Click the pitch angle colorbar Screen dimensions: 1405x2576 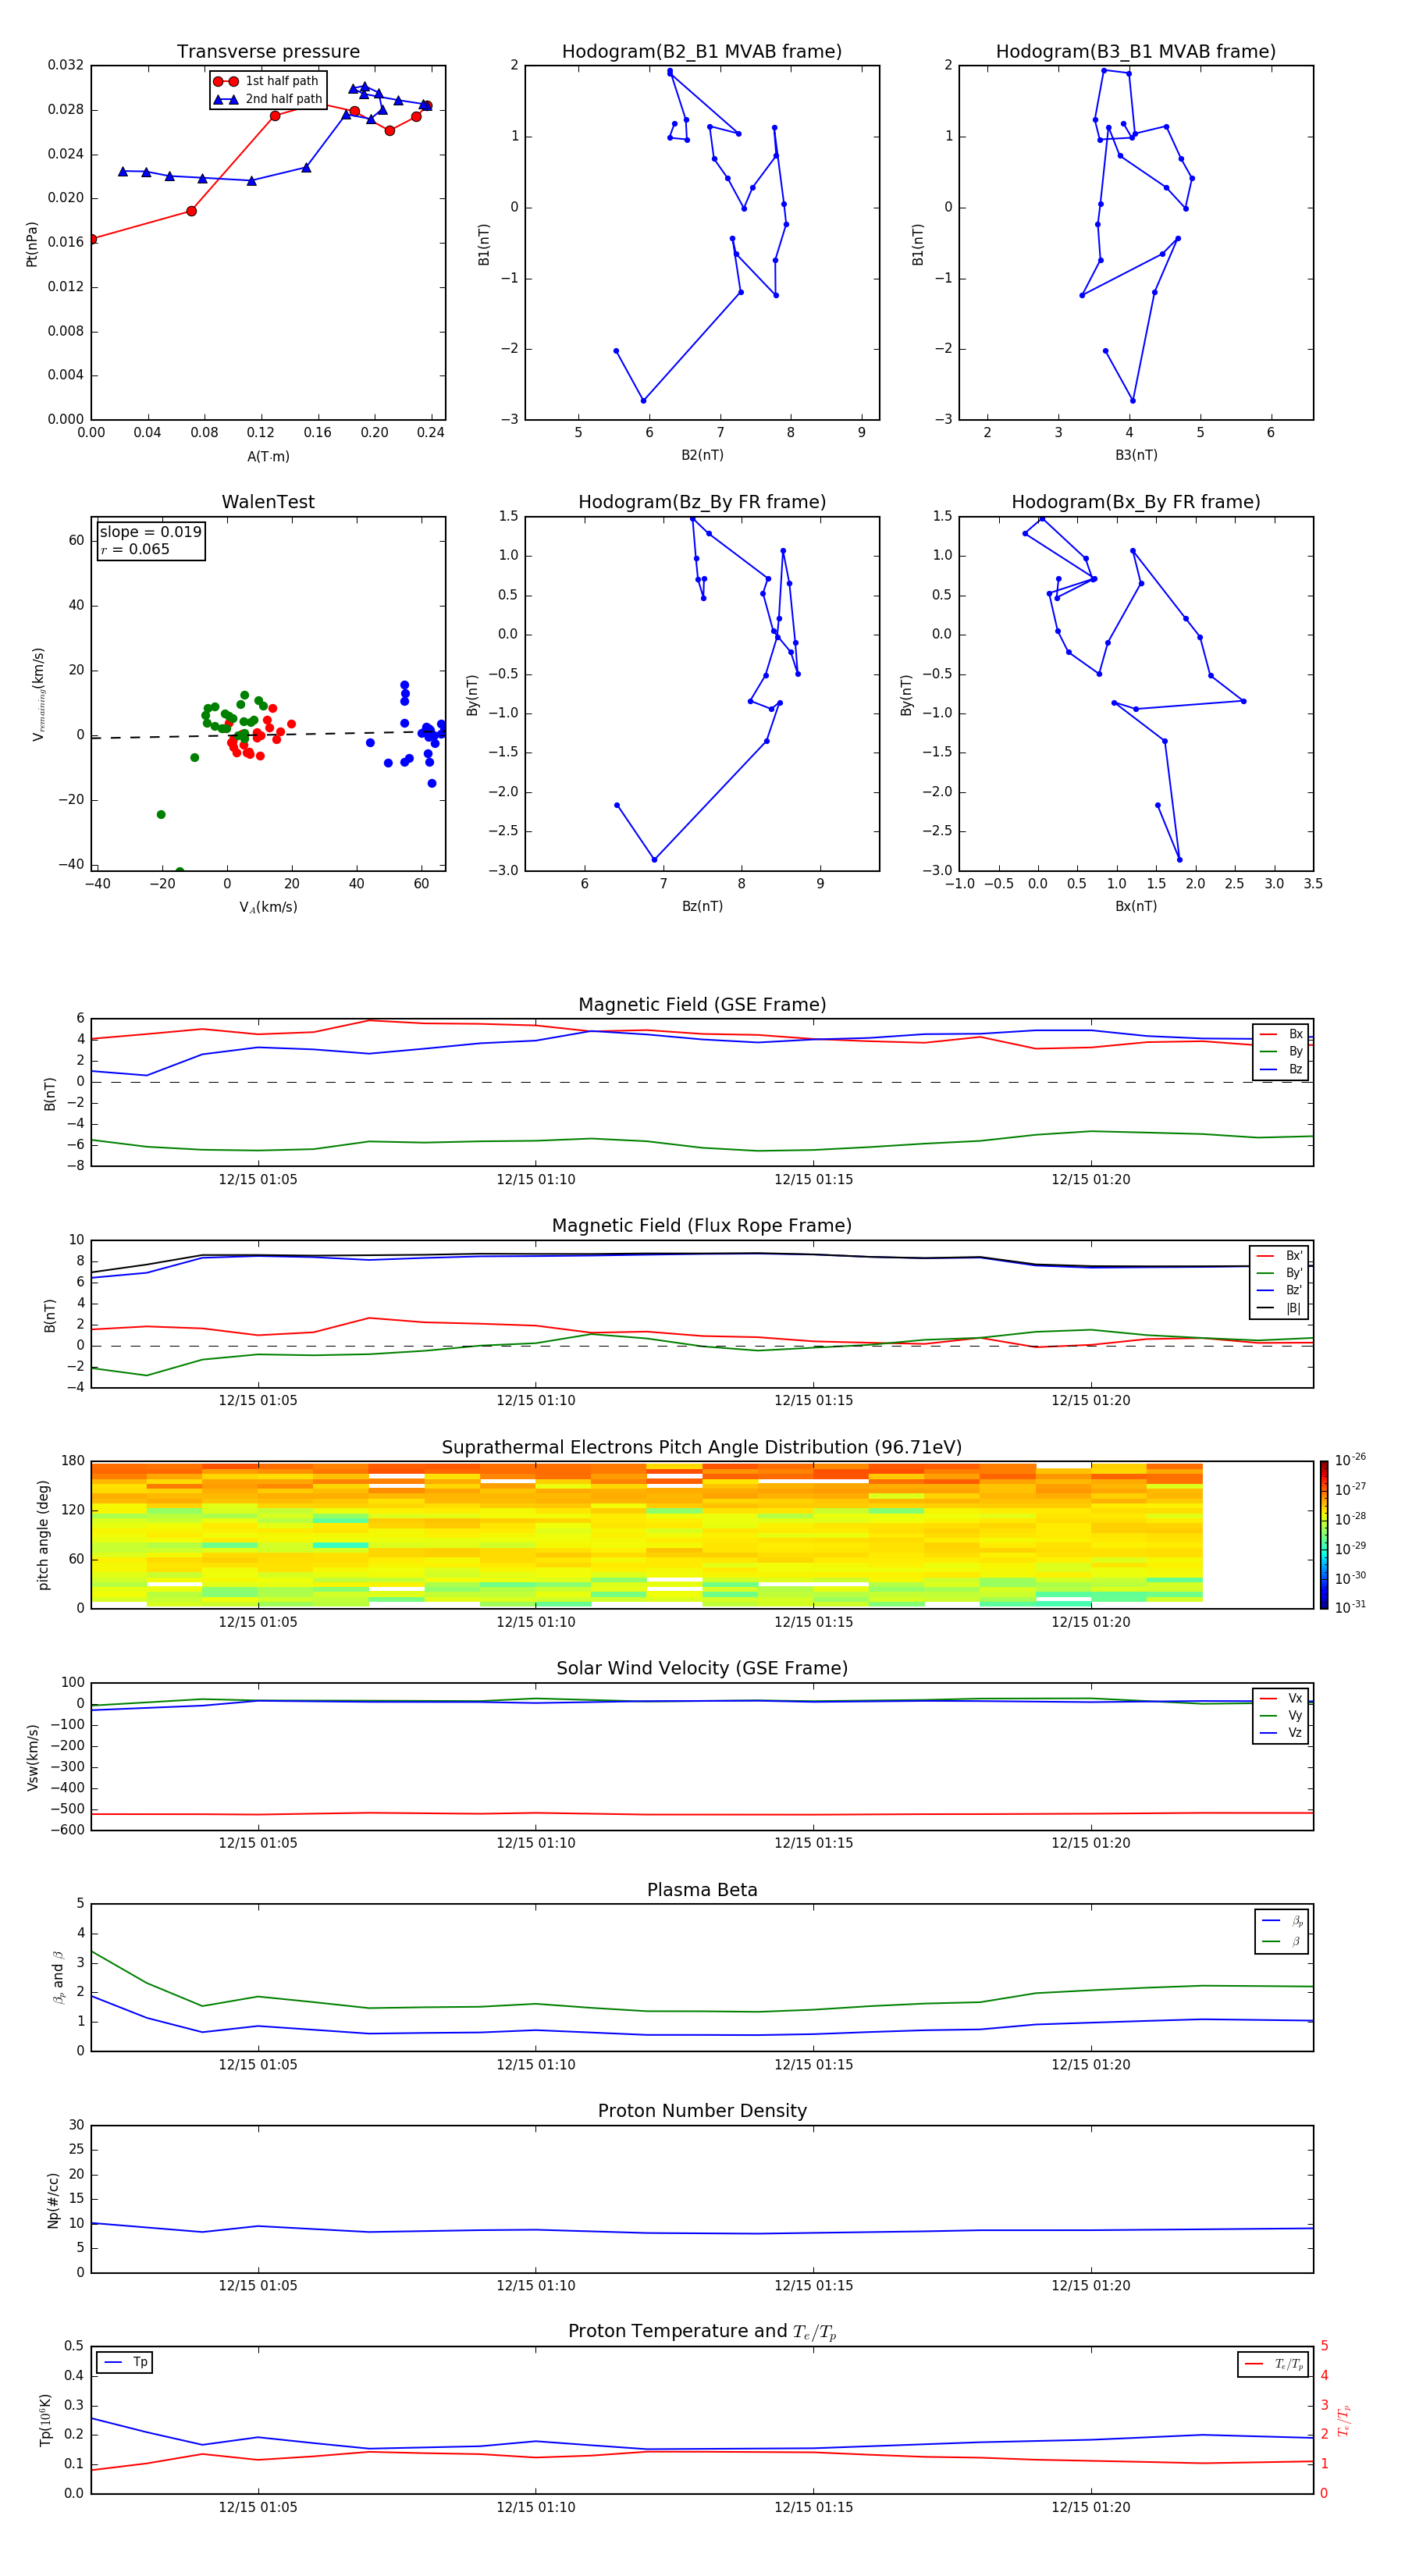pyautogui.click(x=1323, y=1534)
